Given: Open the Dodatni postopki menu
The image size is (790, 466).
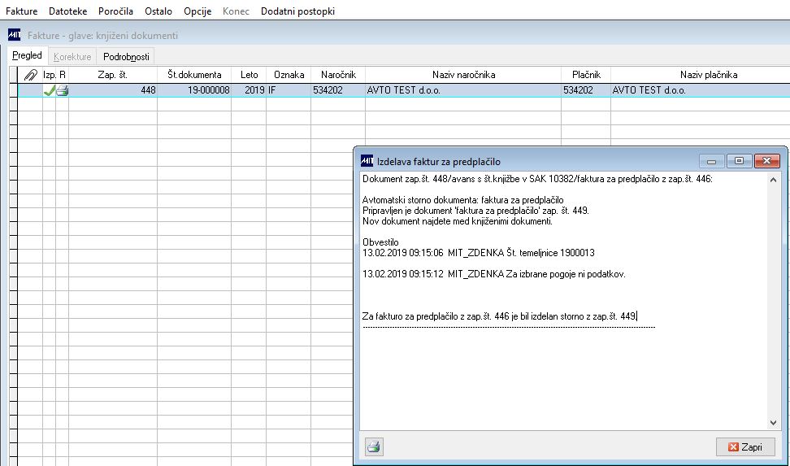Looking at the screenshot, I should (x=297, y=11).
